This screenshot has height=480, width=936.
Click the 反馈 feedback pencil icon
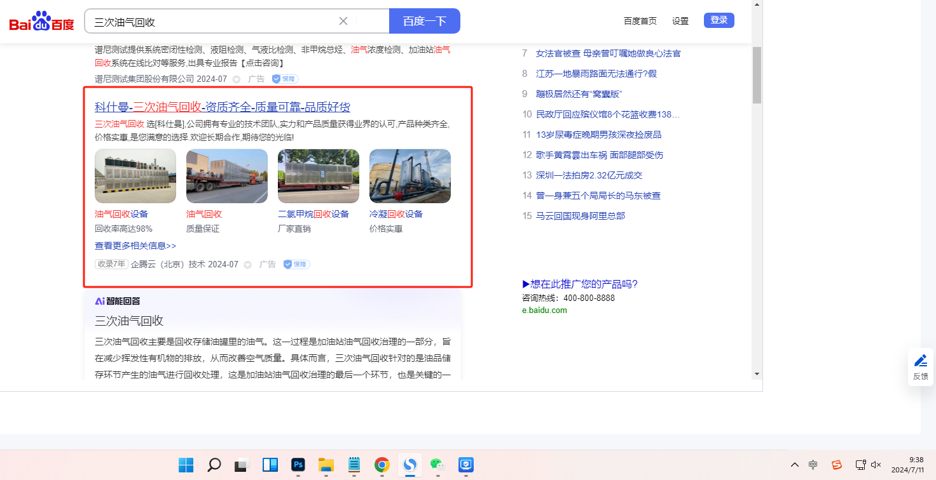click(920, 361)
